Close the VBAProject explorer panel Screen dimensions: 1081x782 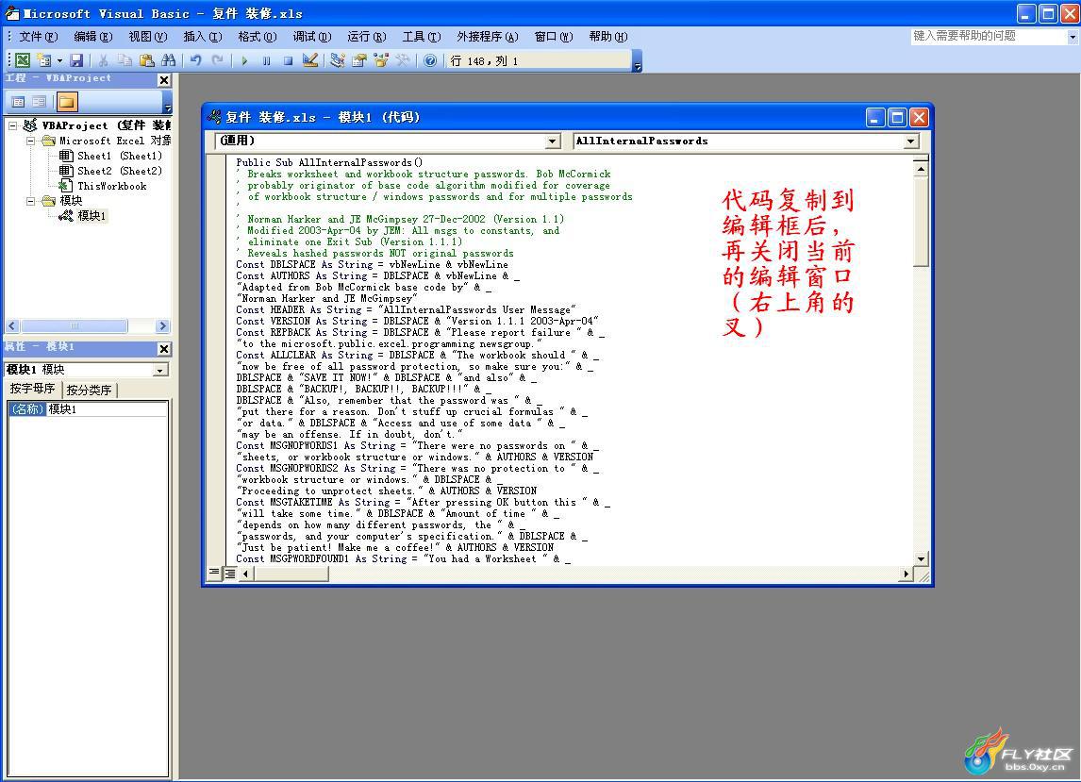(x=164, y=80)
